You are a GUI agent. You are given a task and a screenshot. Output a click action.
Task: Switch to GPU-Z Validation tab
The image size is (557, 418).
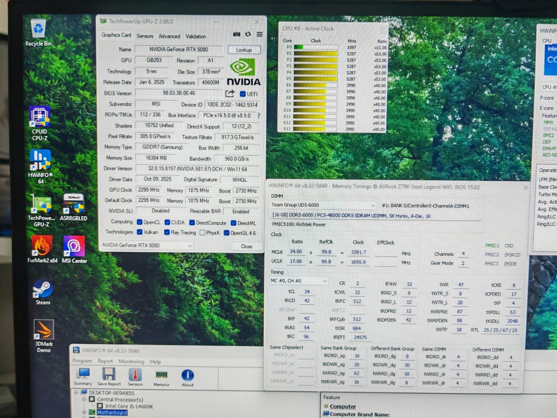coord(196,36)
